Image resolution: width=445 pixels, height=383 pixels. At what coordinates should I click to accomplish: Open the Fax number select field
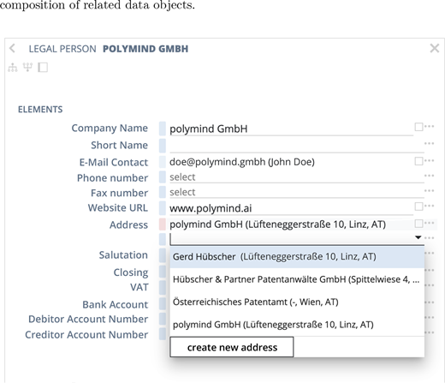click(297, 193)
